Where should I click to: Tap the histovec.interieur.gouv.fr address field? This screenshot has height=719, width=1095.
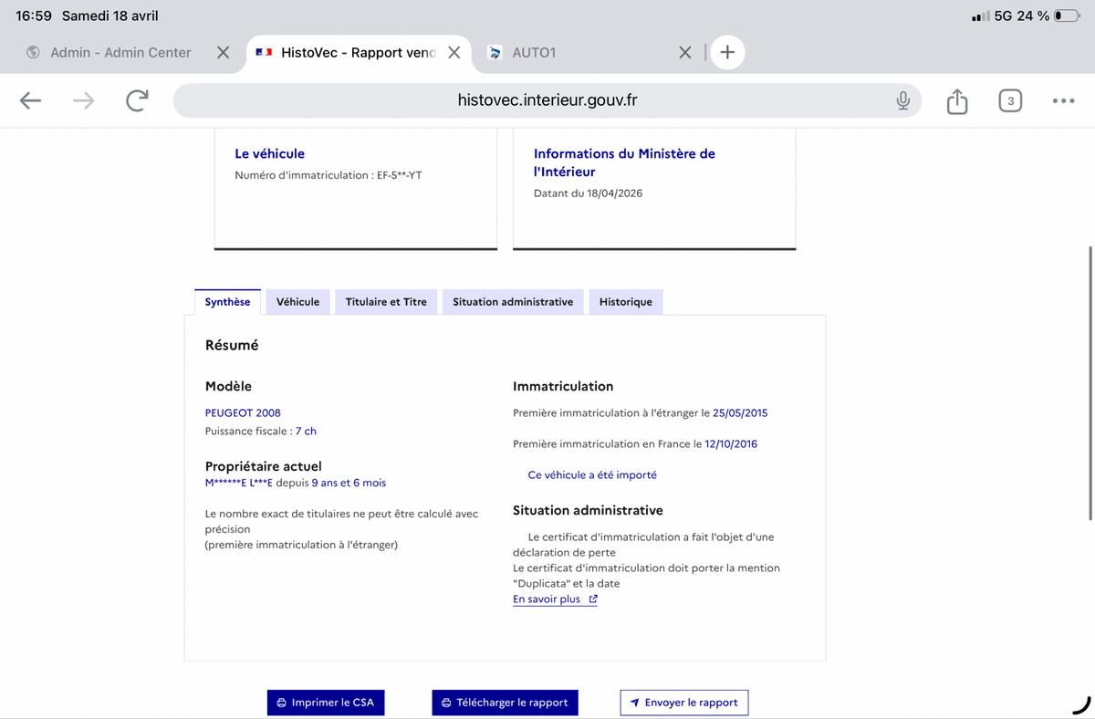click(547, 100)
